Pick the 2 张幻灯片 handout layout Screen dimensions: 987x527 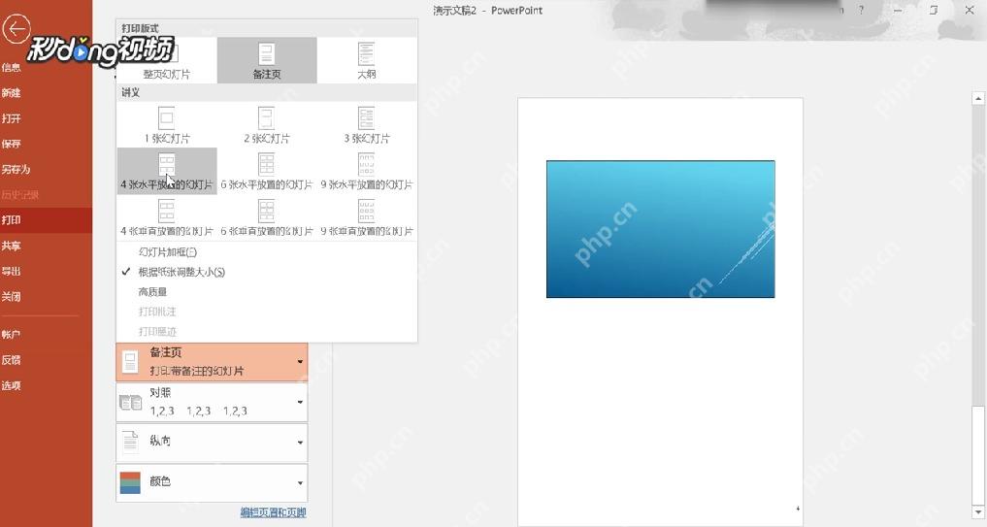pos(267,124)
